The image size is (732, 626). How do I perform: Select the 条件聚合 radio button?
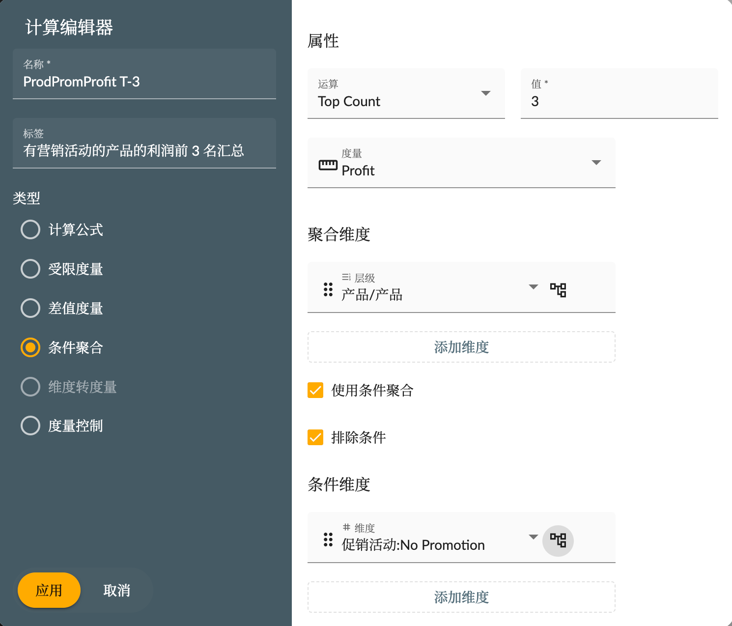(x=30, y=347)
